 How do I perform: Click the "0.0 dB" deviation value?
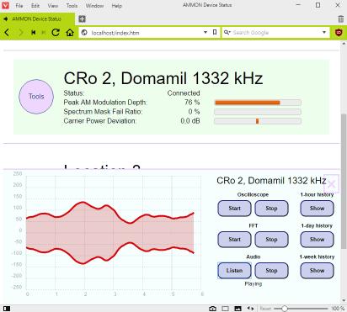coord(190,121)
